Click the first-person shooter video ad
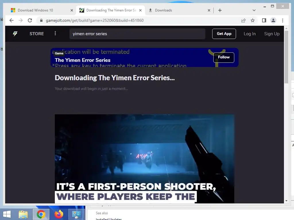 [x=144, y=159]
